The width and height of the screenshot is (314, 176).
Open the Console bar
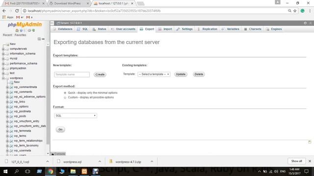[58, 154]
